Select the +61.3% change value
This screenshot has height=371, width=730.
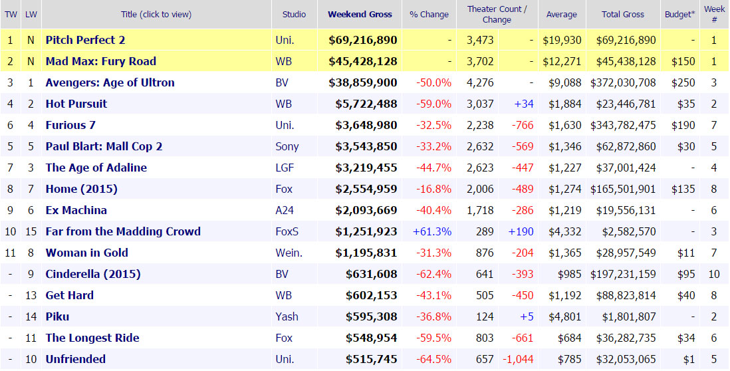(432, 231)
